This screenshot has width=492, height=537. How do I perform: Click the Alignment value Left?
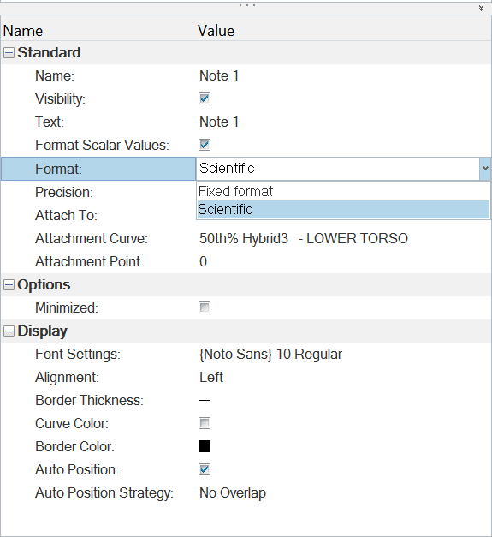[211, 377]
